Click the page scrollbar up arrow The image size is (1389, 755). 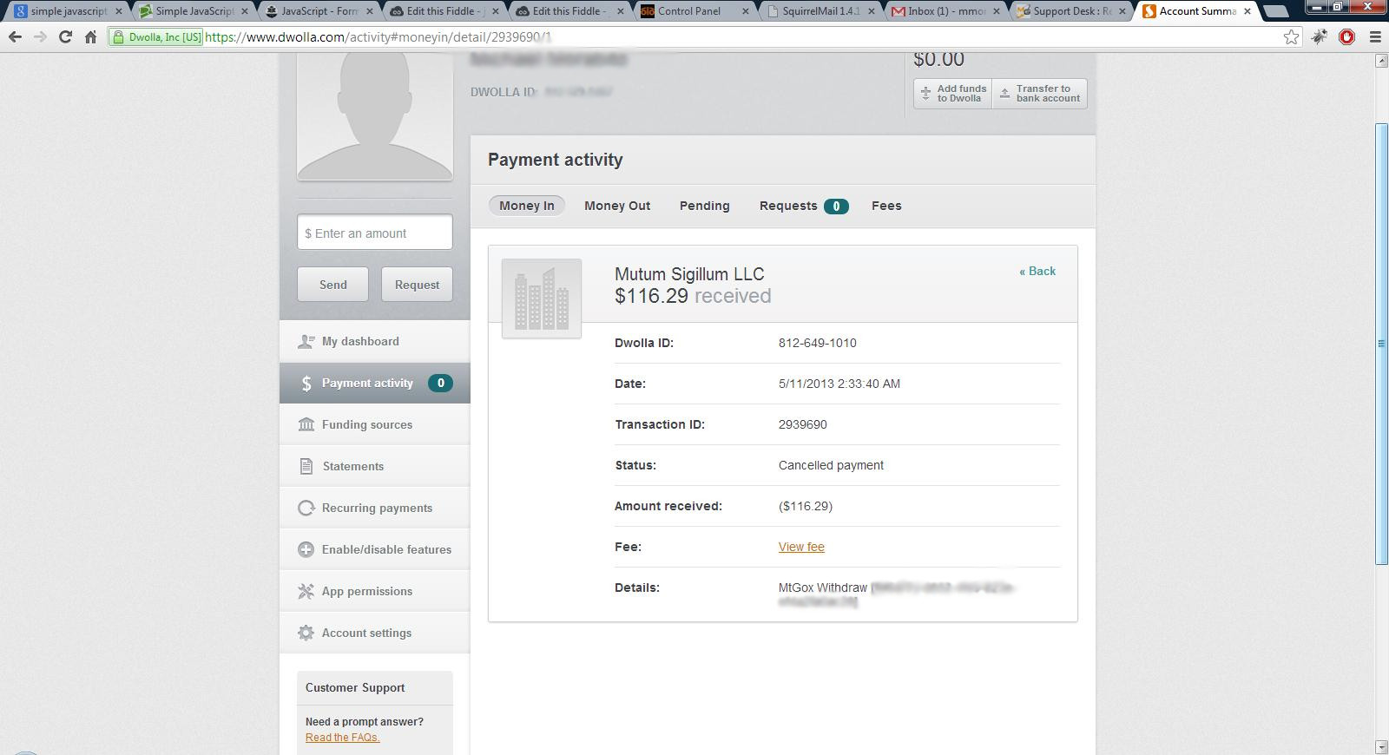pyautogui.click(x=1381, y=61)
